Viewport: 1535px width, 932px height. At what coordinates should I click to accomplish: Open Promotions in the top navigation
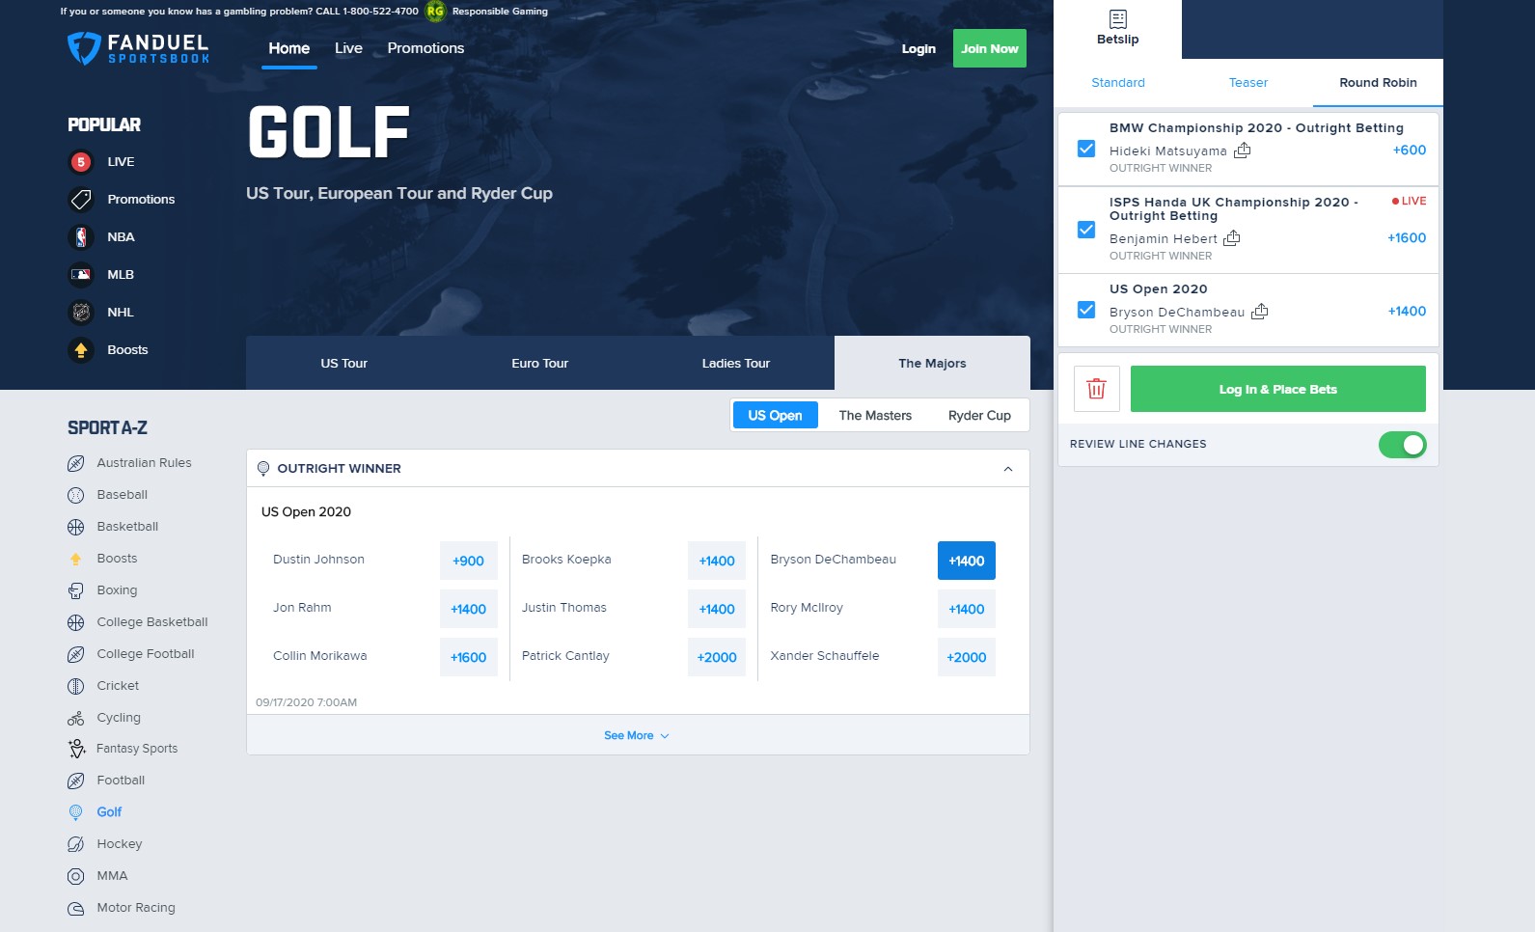(x=425, y=48)
